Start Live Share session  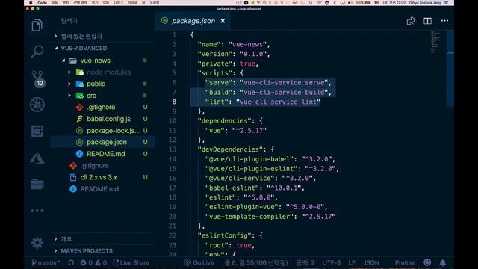(x=131, y=262)
